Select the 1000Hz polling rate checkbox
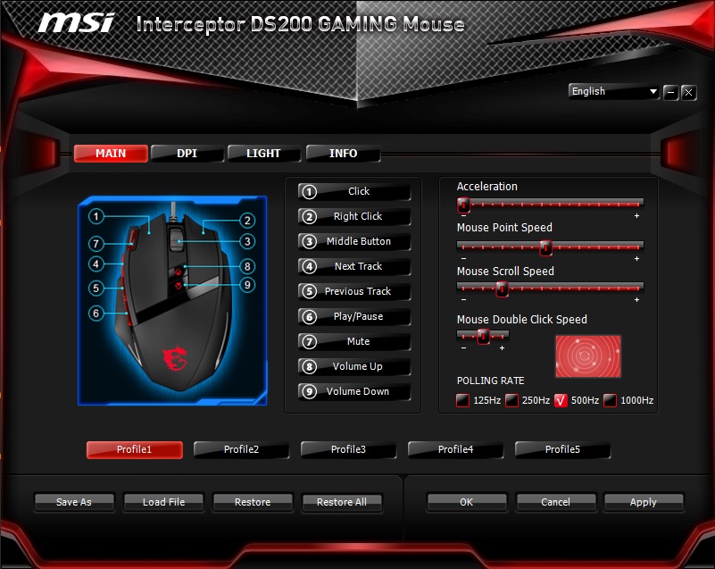The image size is (715, 569). 611,401
